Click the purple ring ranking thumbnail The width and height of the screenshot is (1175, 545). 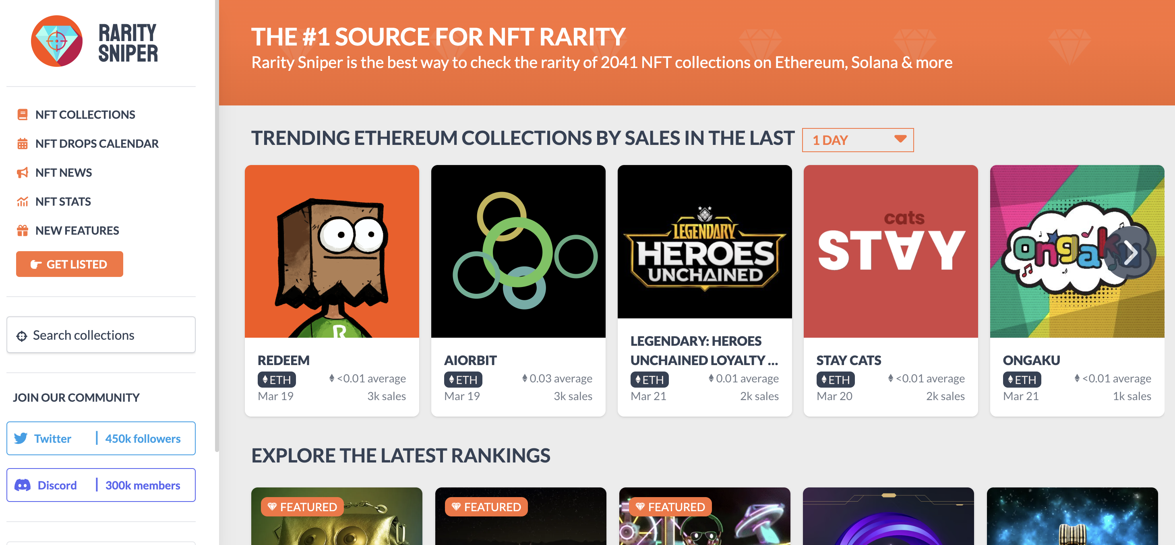[x=888, y=516]
